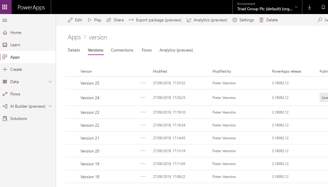Sort by the Version column header
This screenshot has height=187, width=328.
[x=86, y=71]
